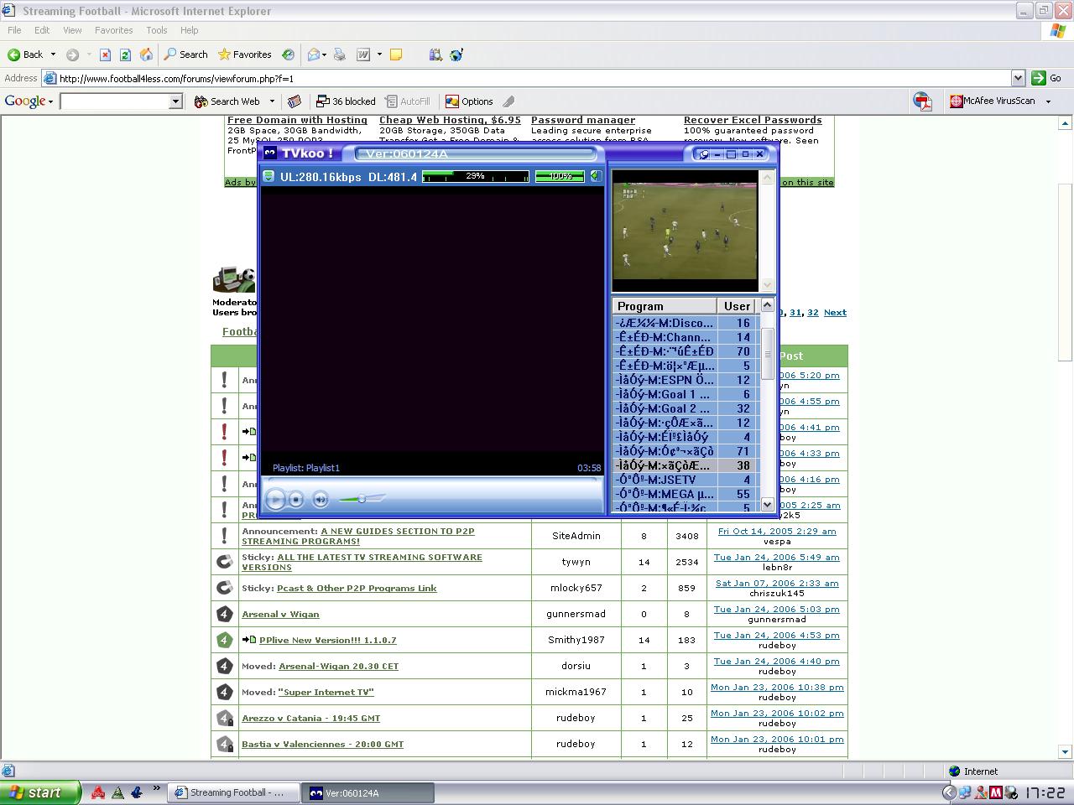
Task: Open the Favorites menu
Action: (114, 30)
